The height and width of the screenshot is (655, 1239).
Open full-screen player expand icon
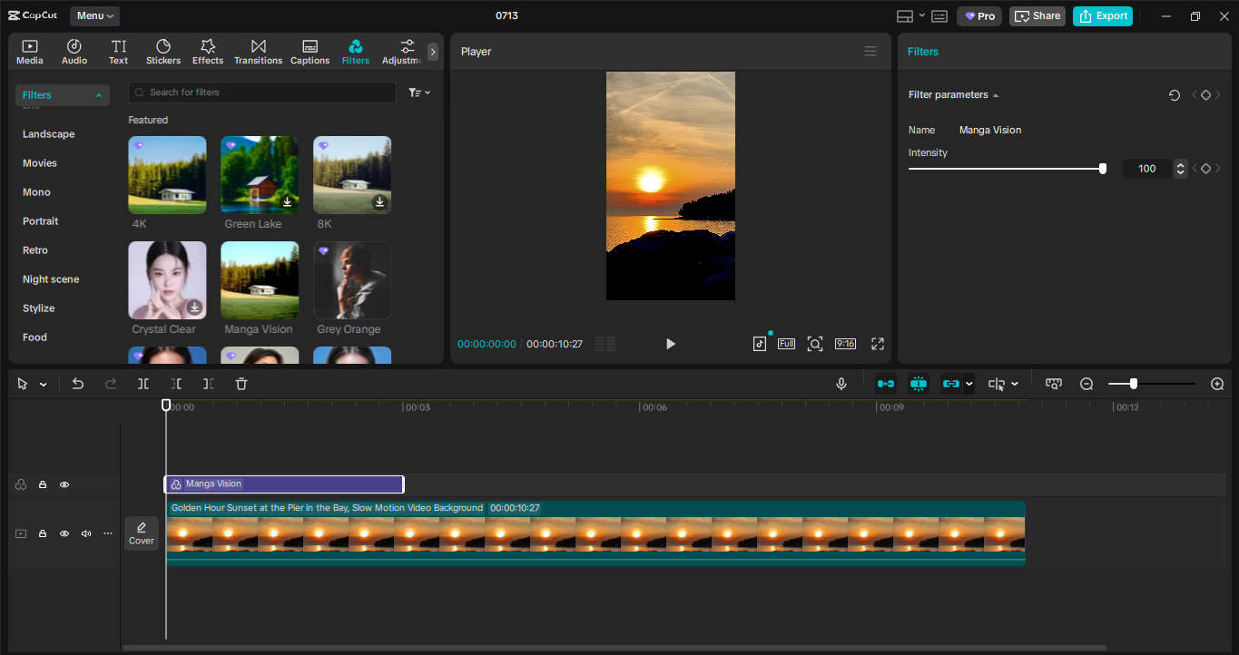coord(877,344)
